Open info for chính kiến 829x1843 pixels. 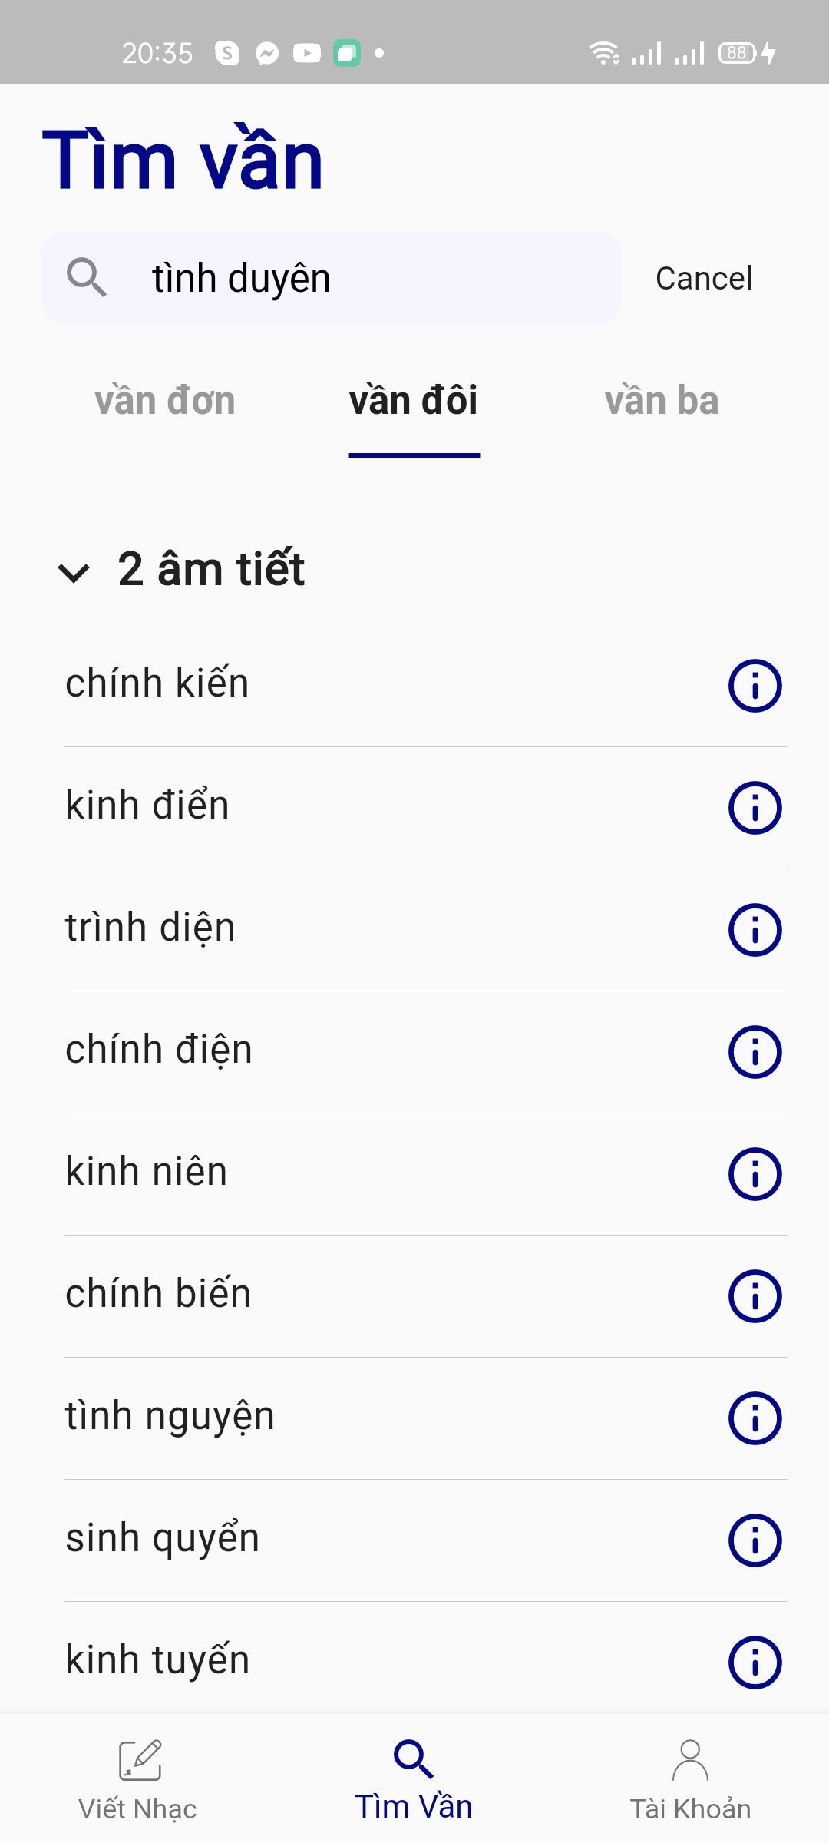755,686
